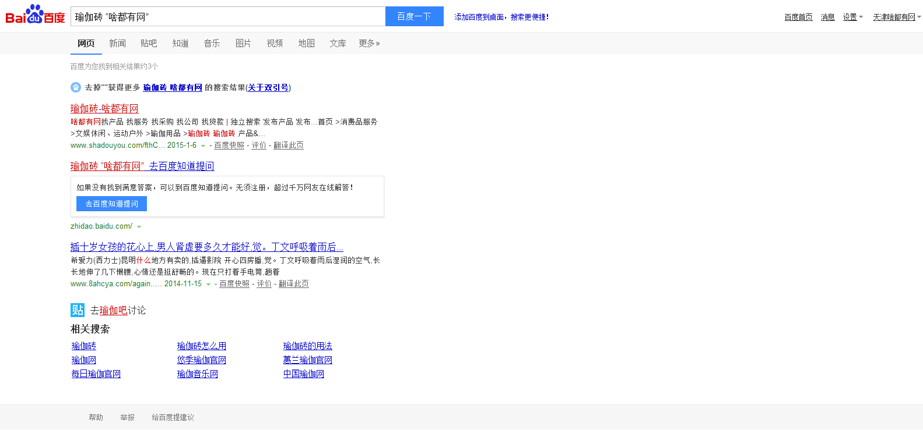The width and height of the screenshot is (923, 430).
Task: Expand dropdown arrow beside zhidao.baidu.com
Action: pyautogui.click(x=139, y=227)
